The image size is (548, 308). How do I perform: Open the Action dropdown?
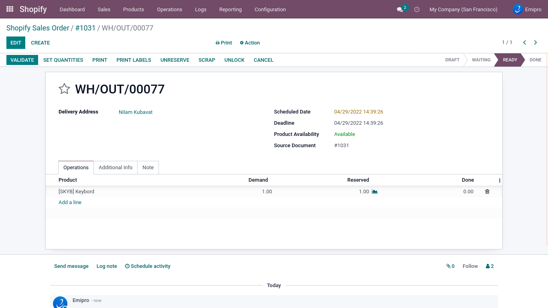coord(250,43)
